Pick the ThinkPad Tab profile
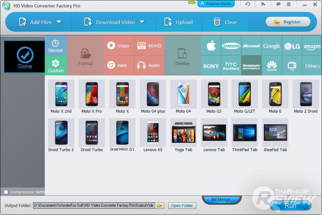 [245, 135]
